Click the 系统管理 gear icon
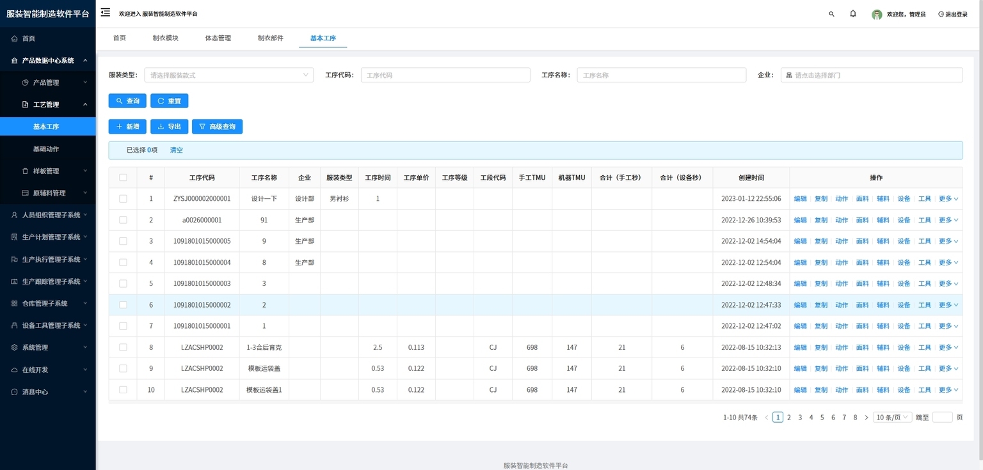The image size is (983, 470). coord(15,347)
